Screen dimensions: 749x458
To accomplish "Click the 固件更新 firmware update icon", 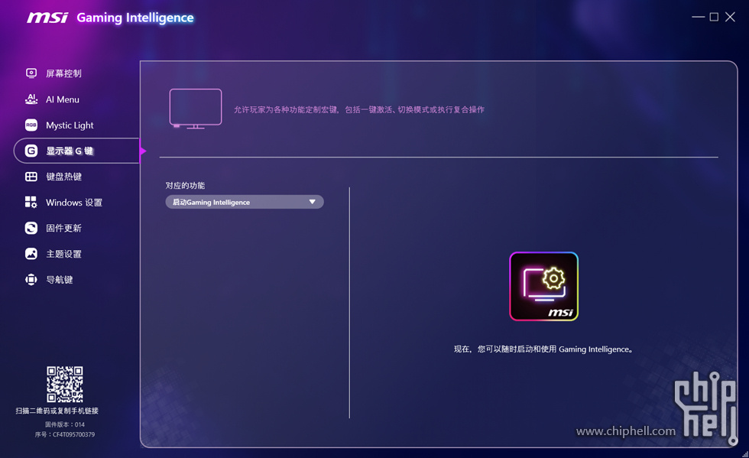I will click(31, 228).
